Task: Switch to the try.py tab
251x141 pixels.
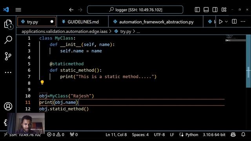Action: pyautogui.click(x=36, y=22)
